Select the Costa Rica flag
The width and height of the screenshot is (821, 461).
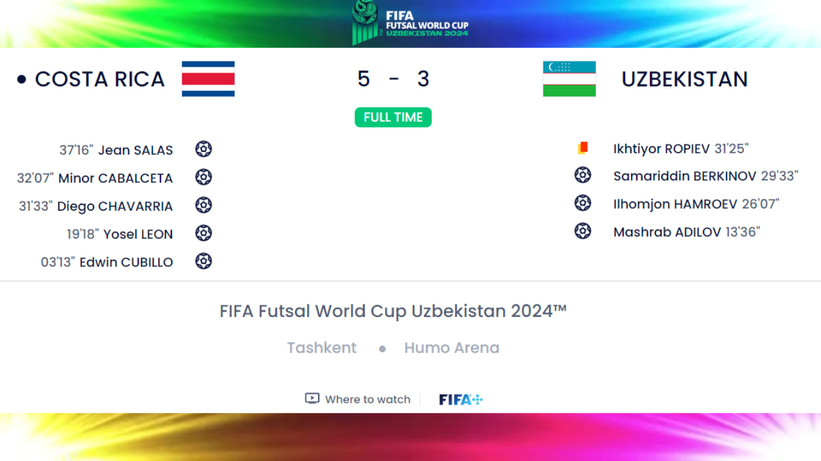208,79
